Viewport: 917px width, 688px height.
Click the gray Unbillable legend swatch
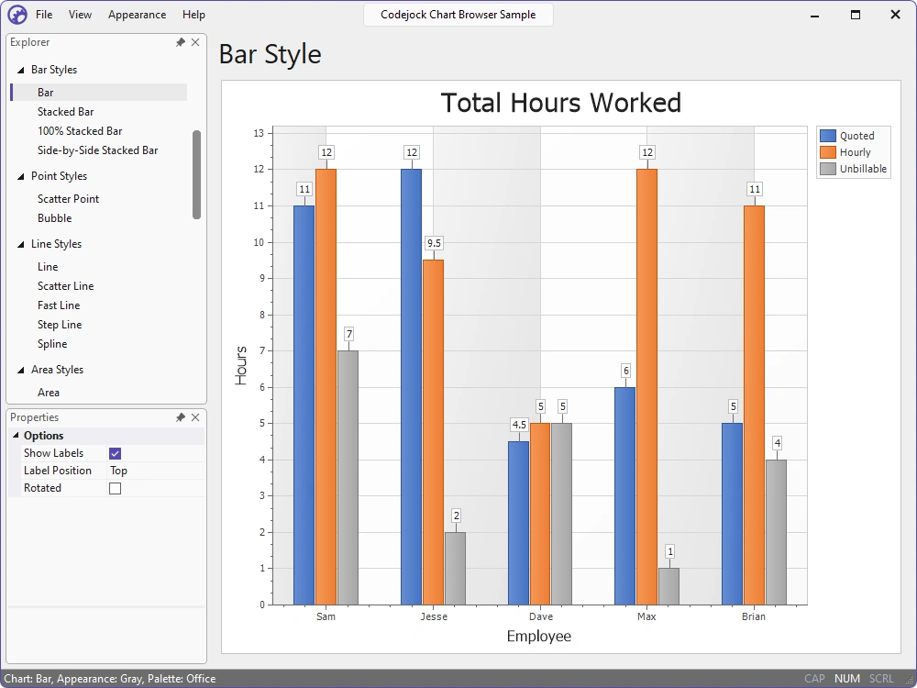827,169
